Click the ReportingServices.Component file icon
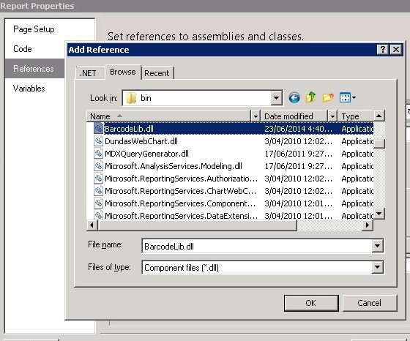The width and height of the screenshot is (410, 341). point(98,203)
